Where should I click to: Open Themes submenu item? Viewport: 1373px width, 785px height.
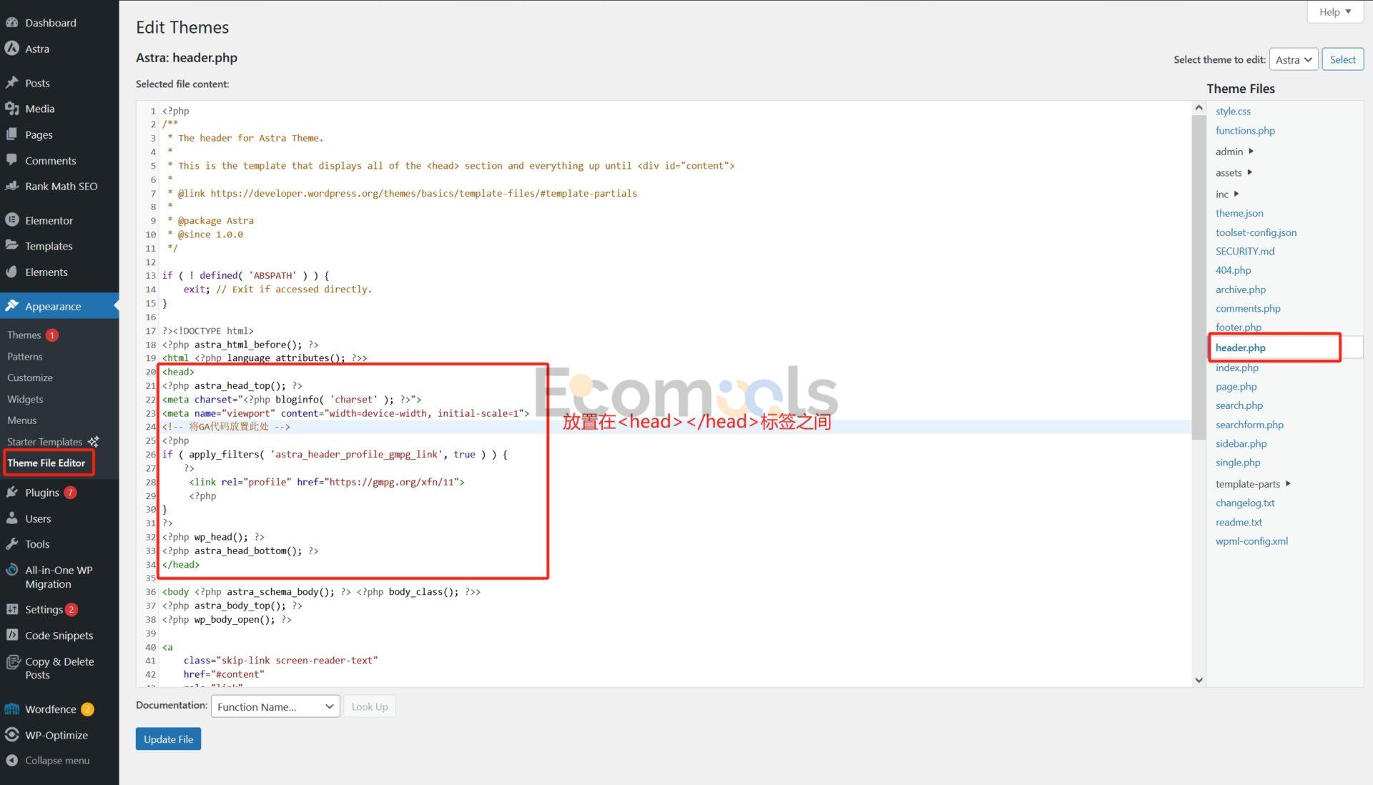pos(24,335)
